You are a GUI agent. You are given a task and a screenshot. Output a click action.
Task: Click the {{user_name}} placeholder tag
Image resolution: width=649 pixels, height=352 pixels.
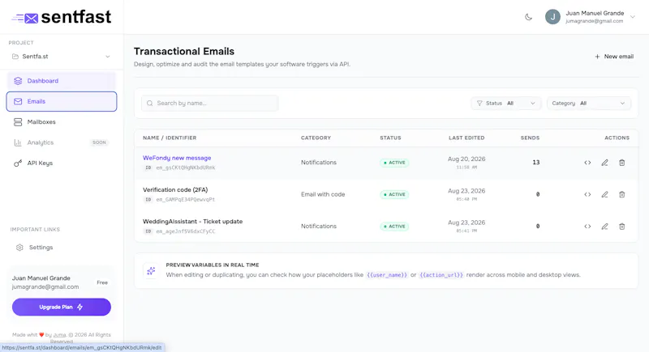tap(387, 275)
